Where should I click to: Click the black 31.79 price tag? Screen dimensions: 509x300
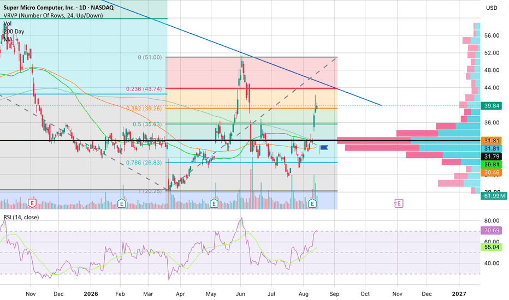(491, 157)
